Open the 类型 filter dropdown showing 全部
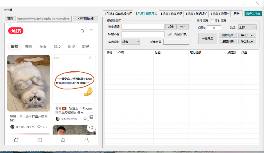Screen dimensions: 264x153 tap(247, 27)
